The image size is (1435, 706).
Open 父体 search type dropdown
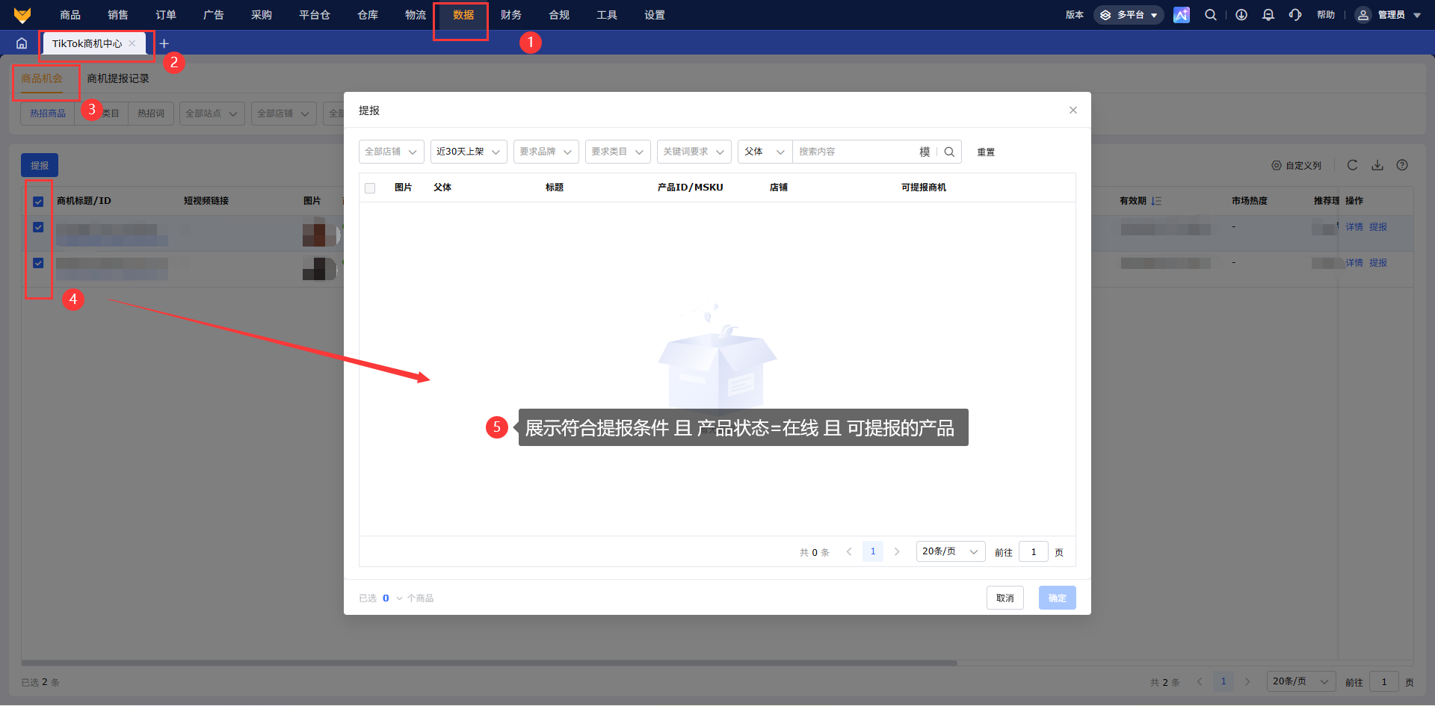pyautogui.click(x=765, y=152)
